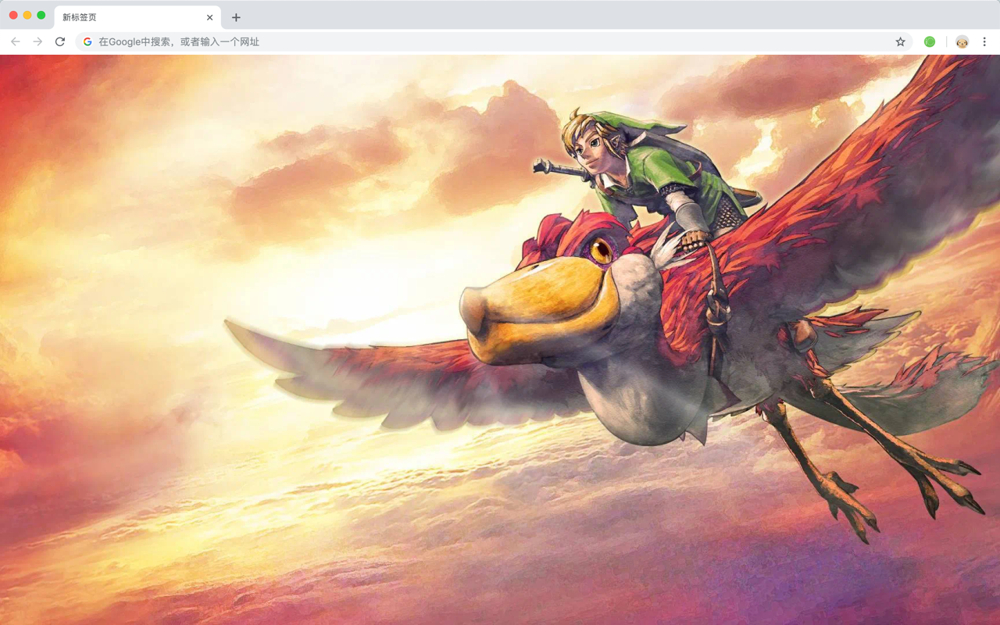Go back using the back arrow

16,41
